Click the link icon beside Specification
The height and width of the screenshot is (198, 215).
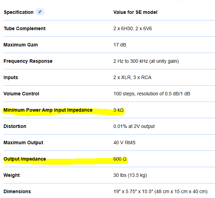(x=40, y=12)
